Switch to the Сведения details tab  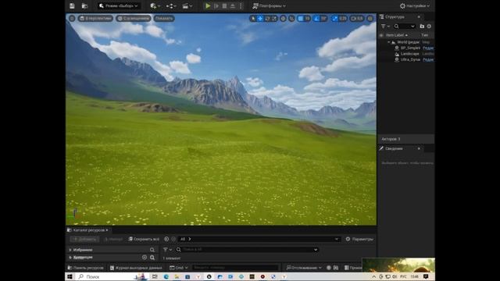394,148
